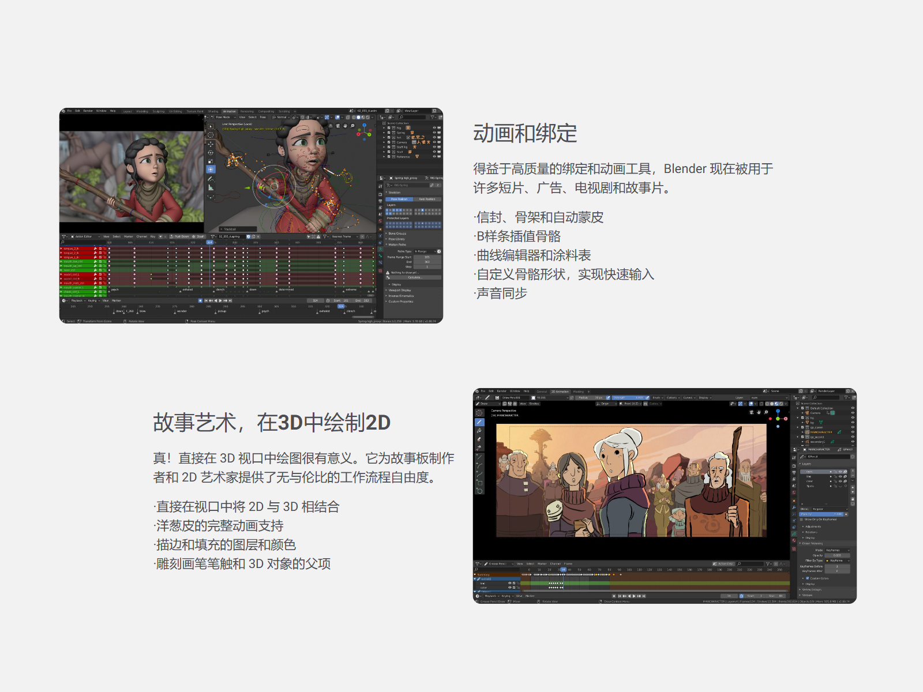The width and height of the screenshot is (923, 692).
Task: Click the current frame 324 field
Action: pyautogui.click(x=316, y=300)
